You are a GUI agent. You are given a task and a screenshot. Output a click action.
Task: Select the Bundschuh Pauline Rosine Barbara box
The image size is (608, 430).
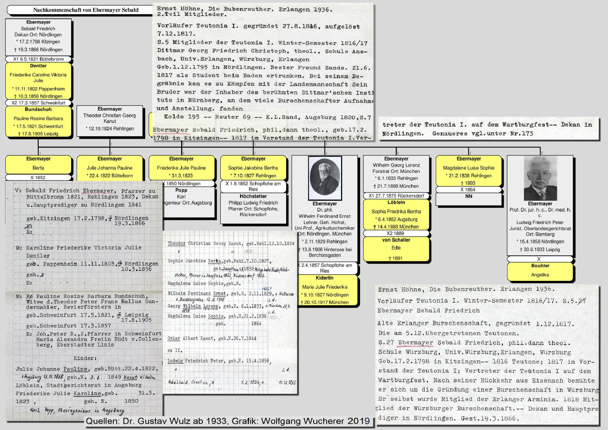38,122
